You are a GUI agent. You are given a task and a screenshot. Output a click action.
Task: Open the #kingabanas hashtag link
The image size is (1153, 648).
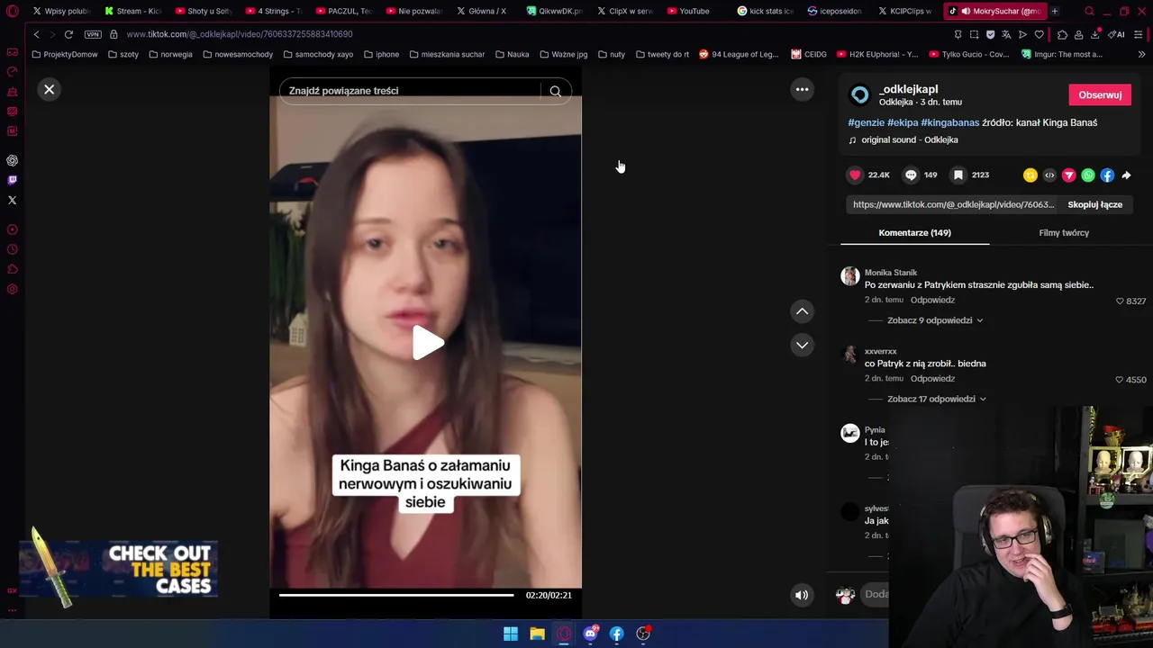(x=949, y=122)
